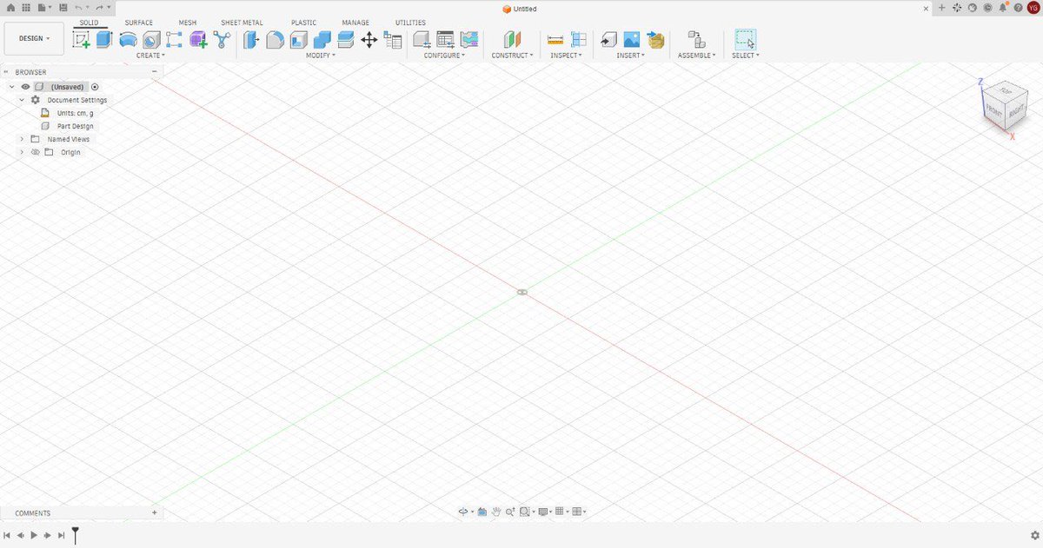Switch to the SURFACE tab
Image resolution: width=1043 pixels, height=548 pixels.
pos(139,23)
